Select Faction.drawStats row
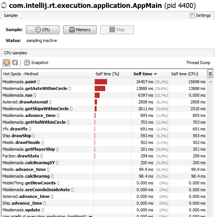The image size is (215, 217). point(104,156)
